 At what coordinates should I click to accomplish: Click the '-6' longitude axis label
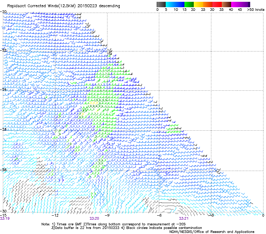159,215
